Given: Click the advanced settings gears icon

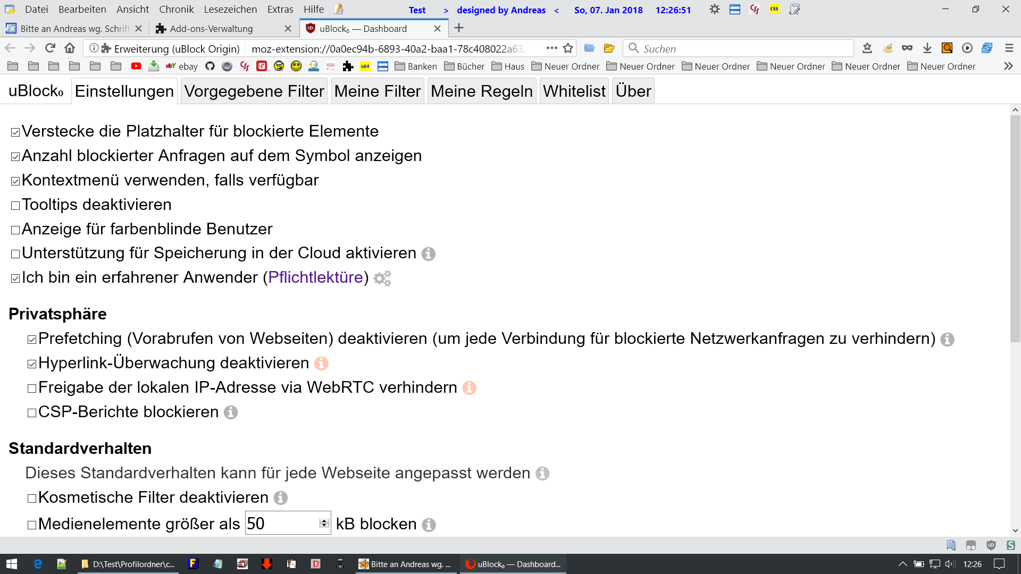Looking at the screenshot, I should pos(382,278).
